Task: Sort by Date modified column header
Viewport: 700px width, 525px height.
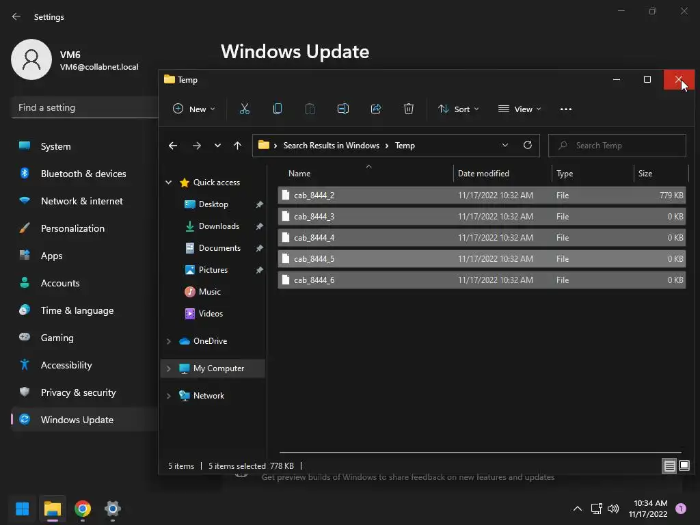Action: (x=502, y=173)
